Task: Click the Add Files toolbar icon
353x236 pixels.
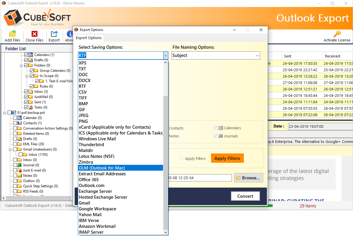Action: pos(13,34)
